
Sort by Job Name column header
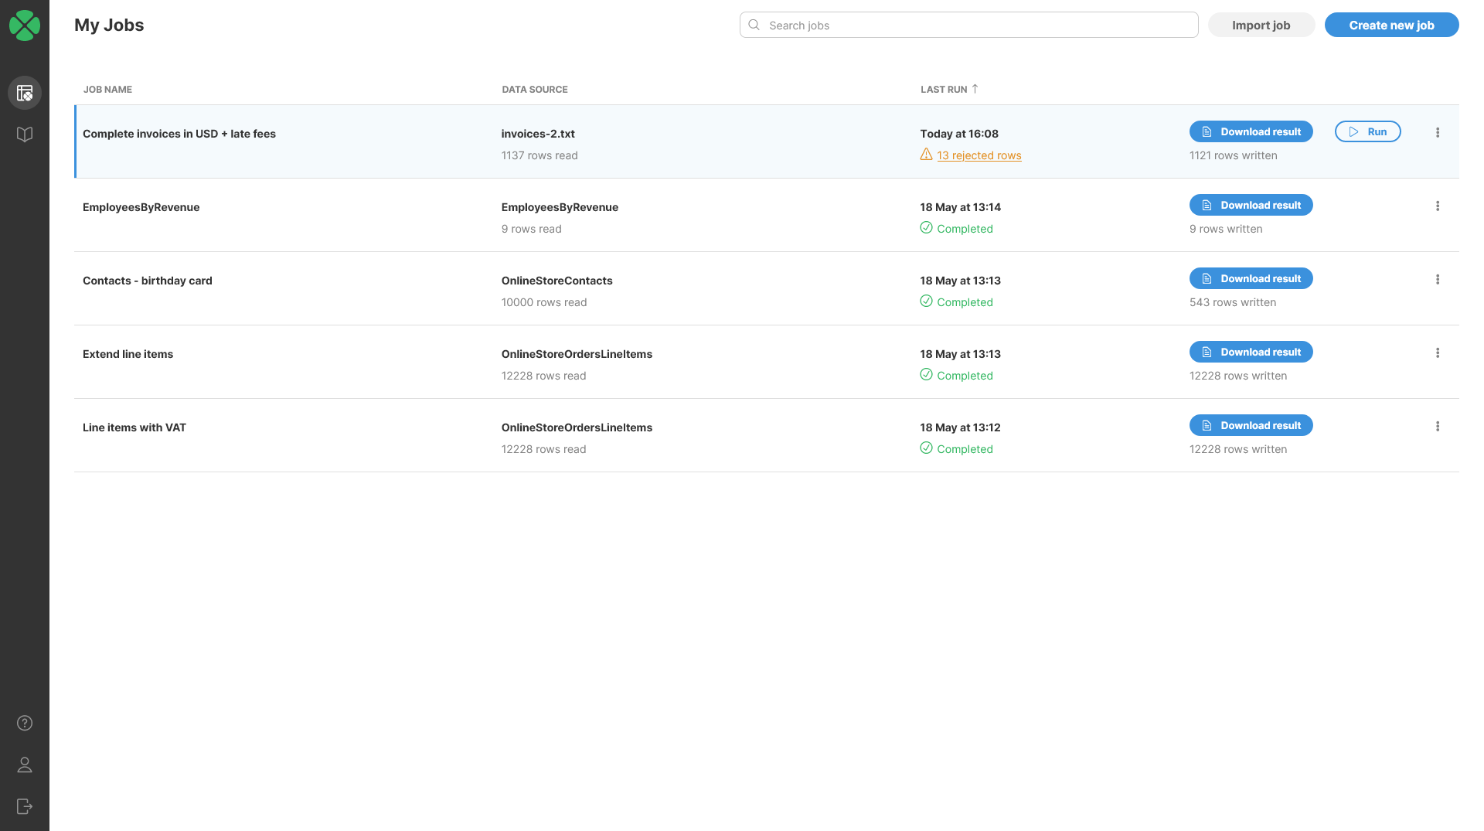[107, 90]
